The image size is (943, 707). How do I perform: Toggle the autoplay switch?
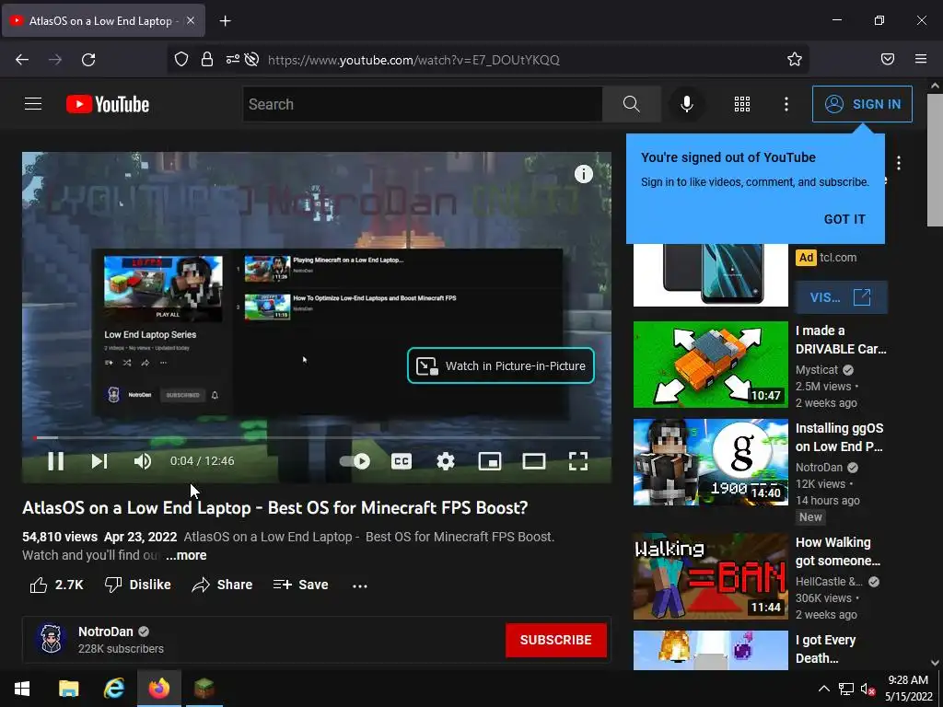pyautogui.click(x=355, y=461)
